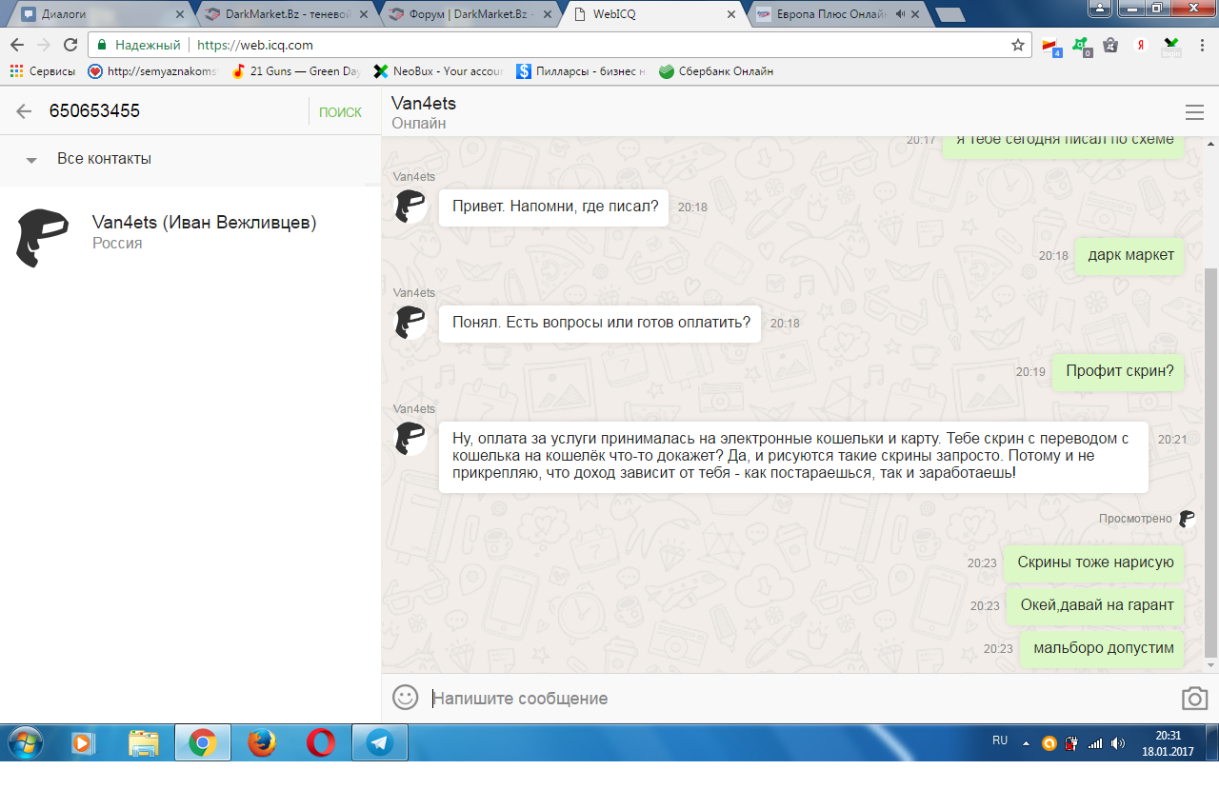
Task: Click the red Yandex "Я" extension icon
Action: point(1140,45)
